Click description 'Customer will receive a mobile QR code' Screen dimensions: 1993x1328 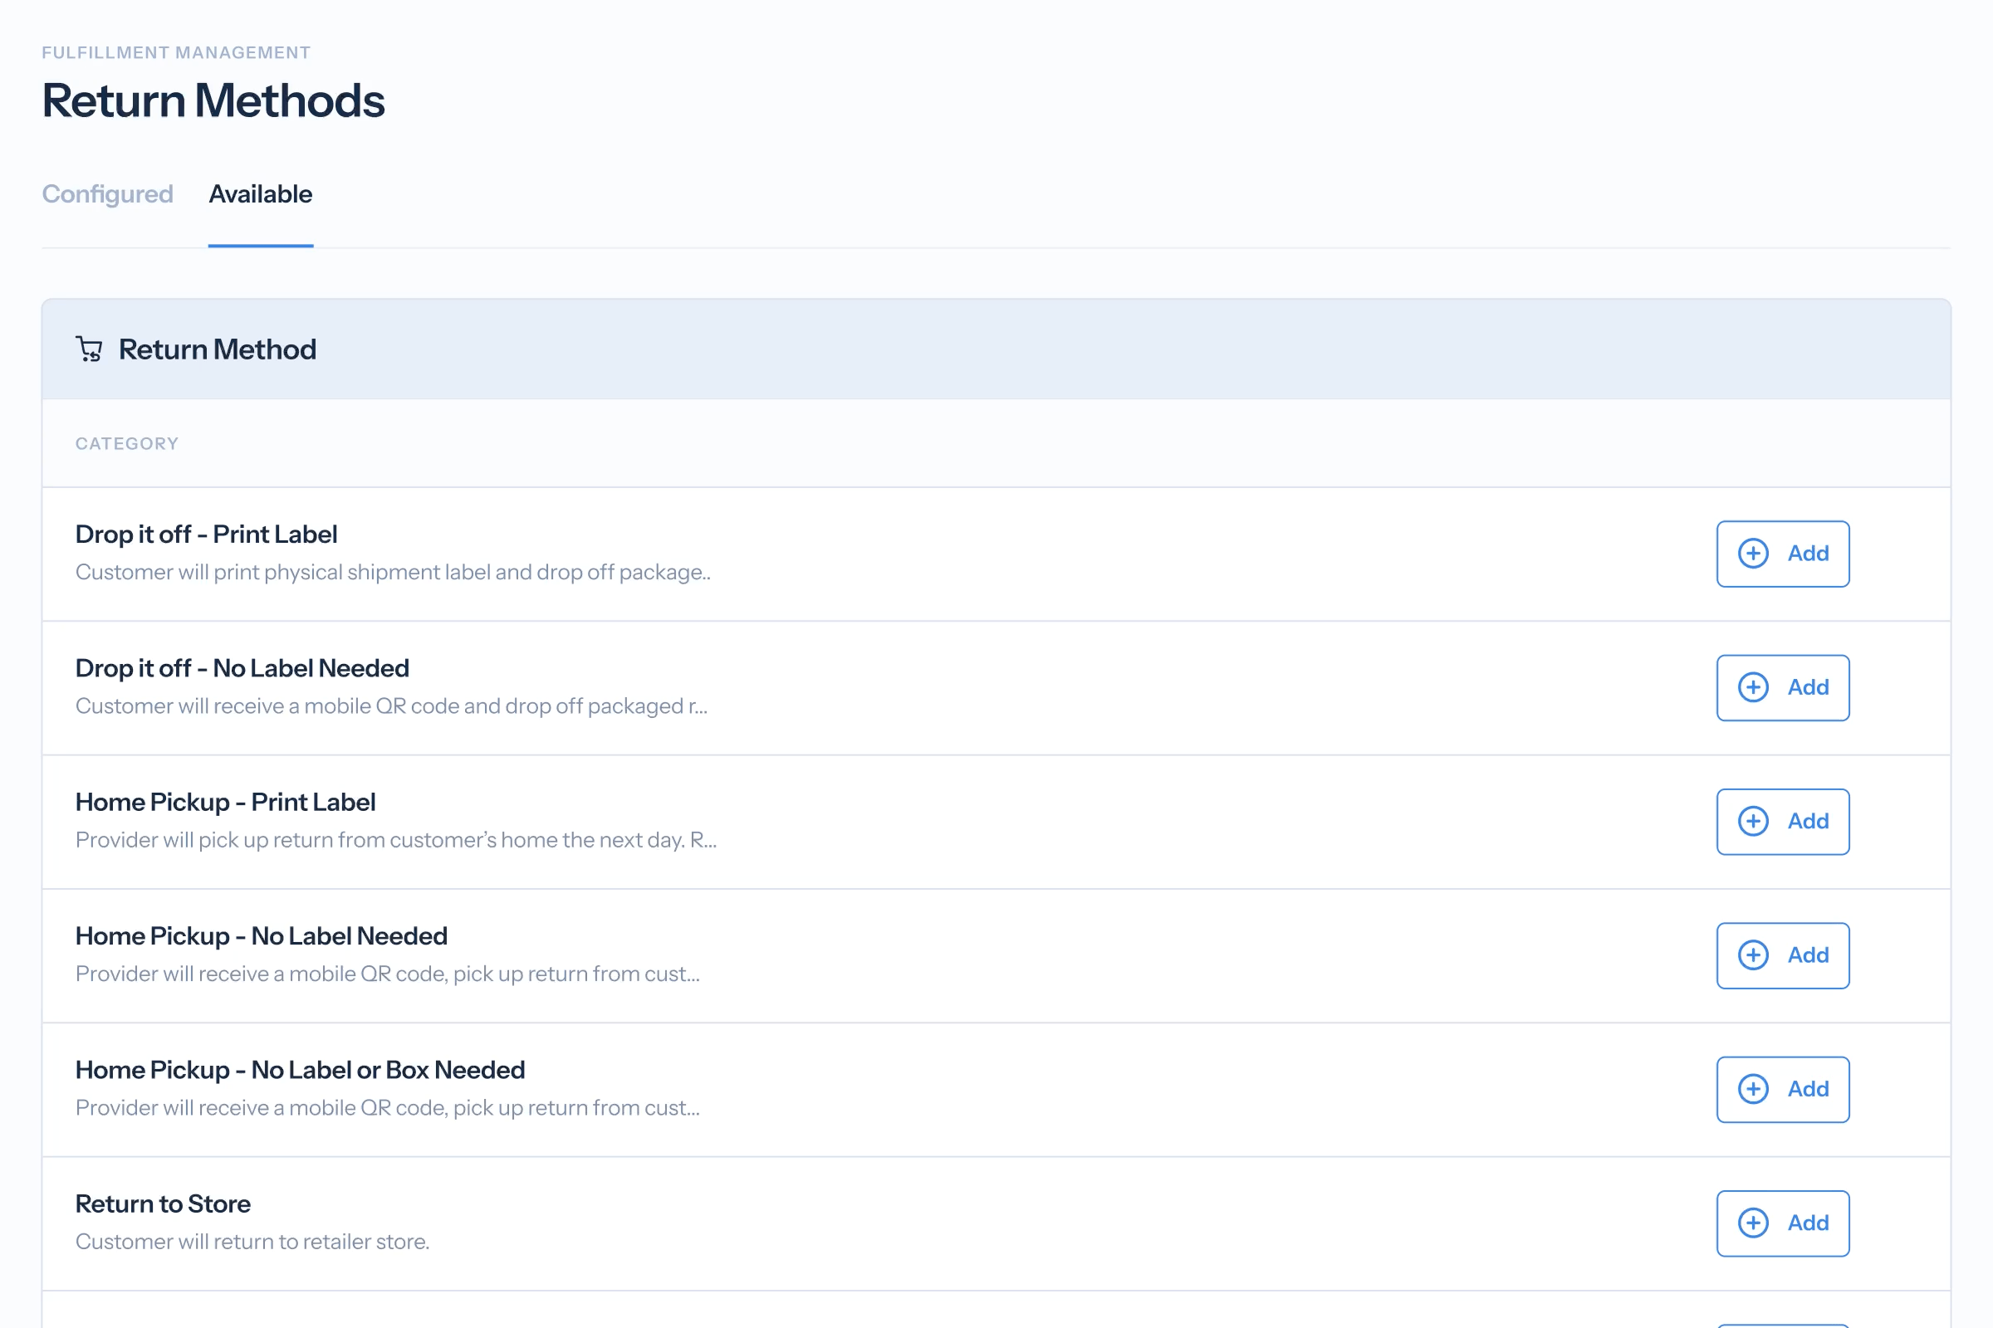click(x=391, y=706)
